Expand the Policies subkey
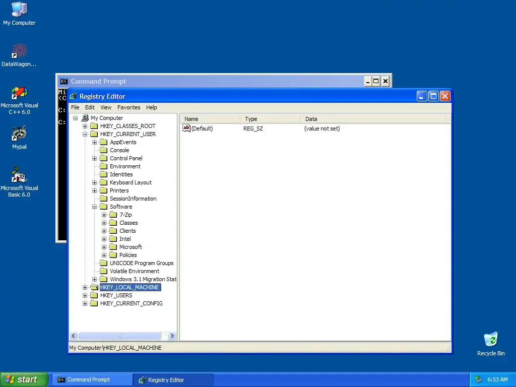The height and width of the screenshot is (387, 516). pyautogui.click(x=104, y=255)
